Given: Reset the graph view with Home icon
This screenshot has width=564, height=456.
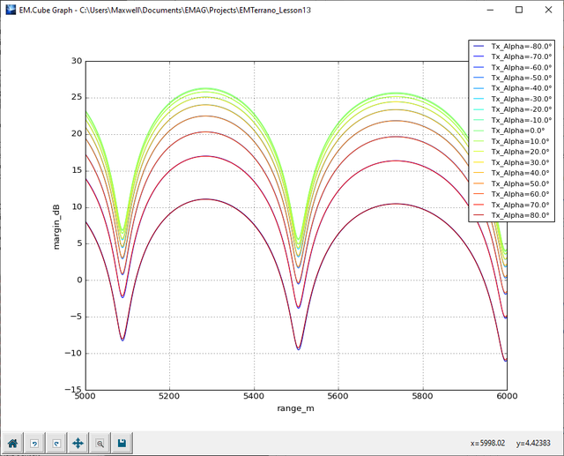Looking at the screenshot, I should [13, 443].
